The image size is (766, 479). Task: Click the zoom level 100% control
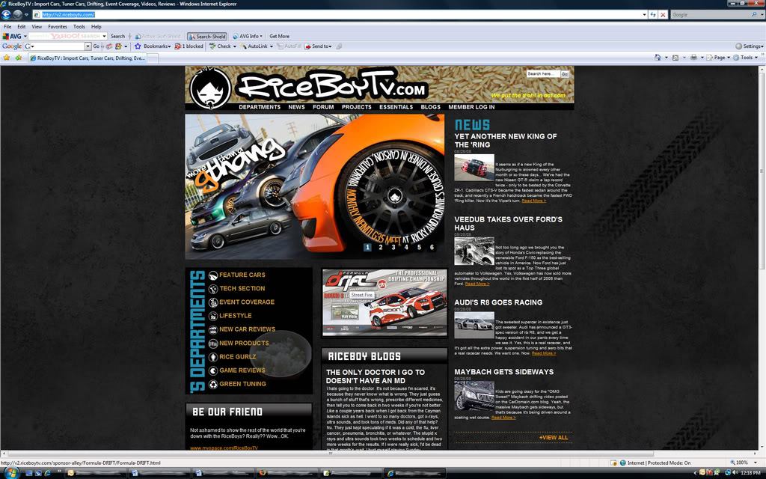click(x=743, y=463)
